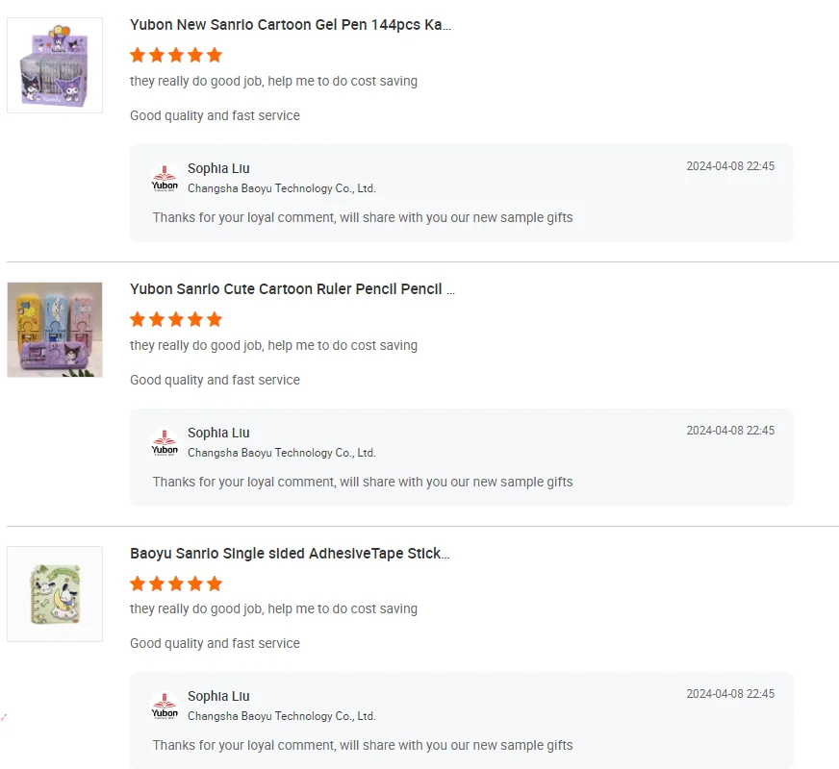Open Changsha Baoyu Technology under the Gel Pen review
839x769 pixels.
click(x=281, y=188)
